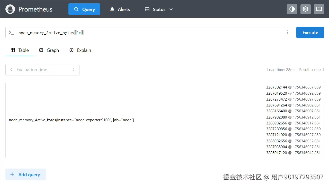The image size is (329, 186).
Task: Toggle the dark/light theme icon
Action: pyautogui.click(x=292, y=9)
